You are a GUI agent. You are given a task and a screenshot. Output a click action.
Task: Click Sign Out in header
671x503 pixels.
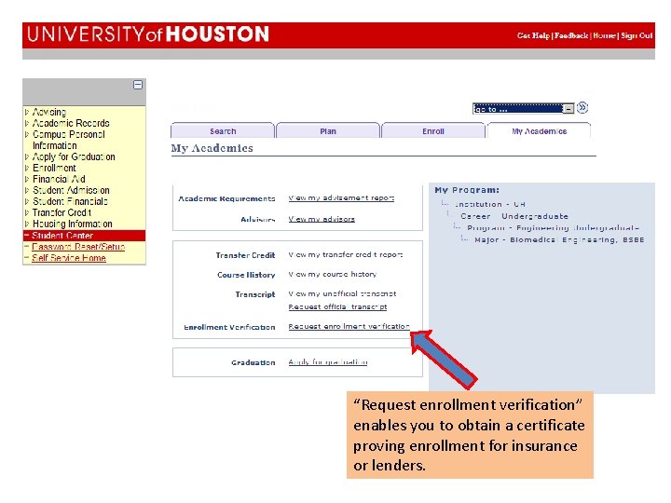(x=637, y=35)
